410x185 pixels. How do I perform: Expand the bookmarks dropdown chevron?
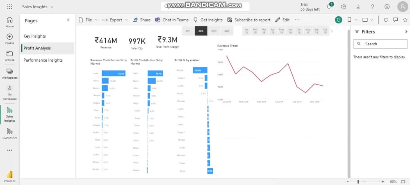tap(356, 20)
